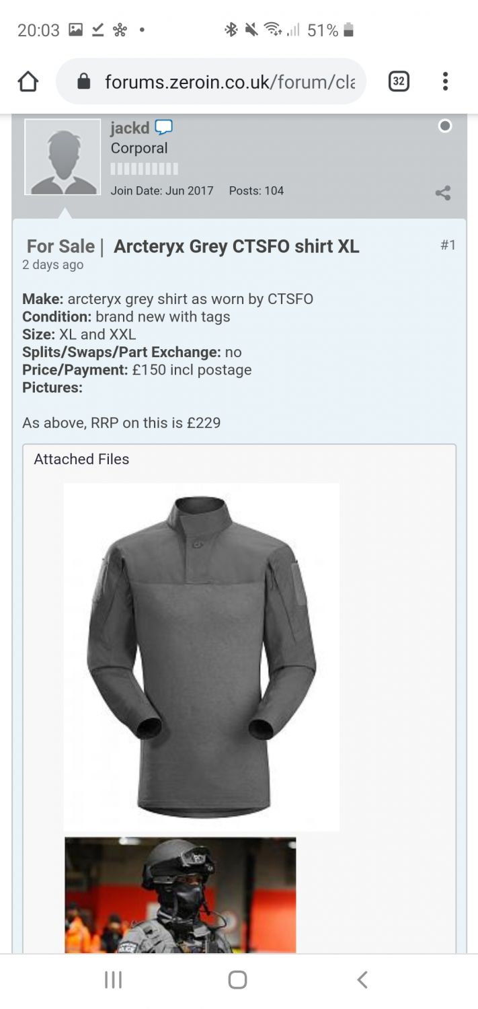The image size is (478, 1009).
Task: Tap the padlock site security icon
Action: 83,82
